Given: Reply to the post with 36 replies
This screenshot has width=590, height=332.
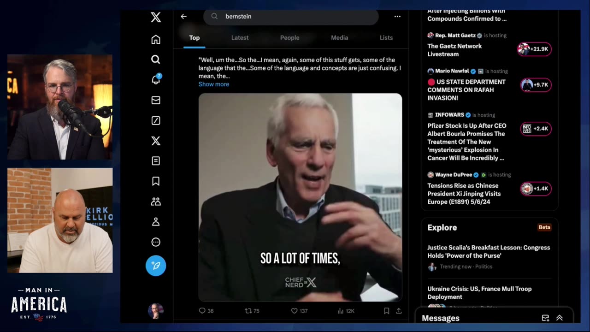Looking at the screenshot, I should pyautogui.click(x=206, y=311).
